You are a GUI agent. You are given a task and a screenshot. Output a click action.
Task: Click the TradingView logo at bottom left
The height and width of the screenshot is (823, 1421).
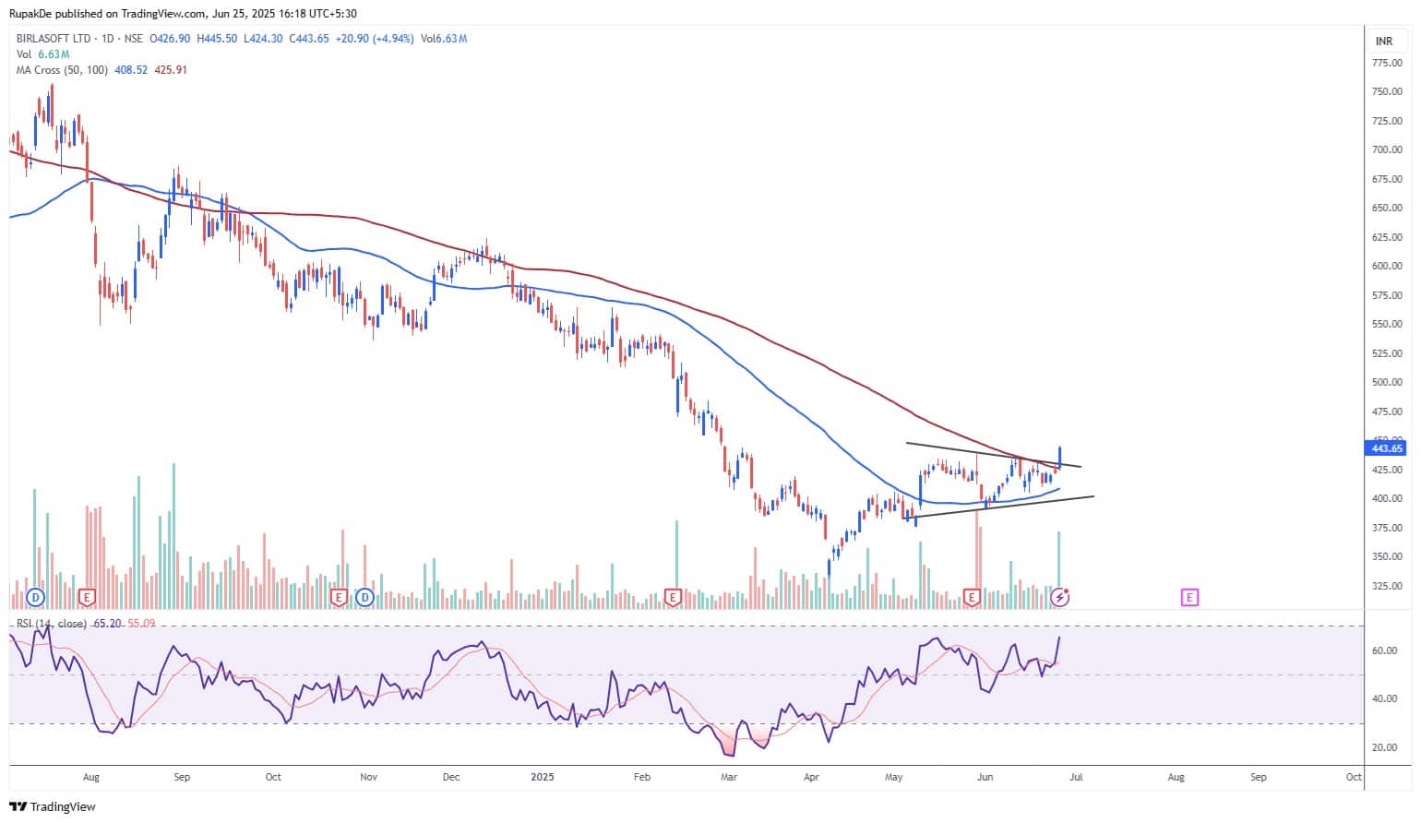(x=53, y=806)
